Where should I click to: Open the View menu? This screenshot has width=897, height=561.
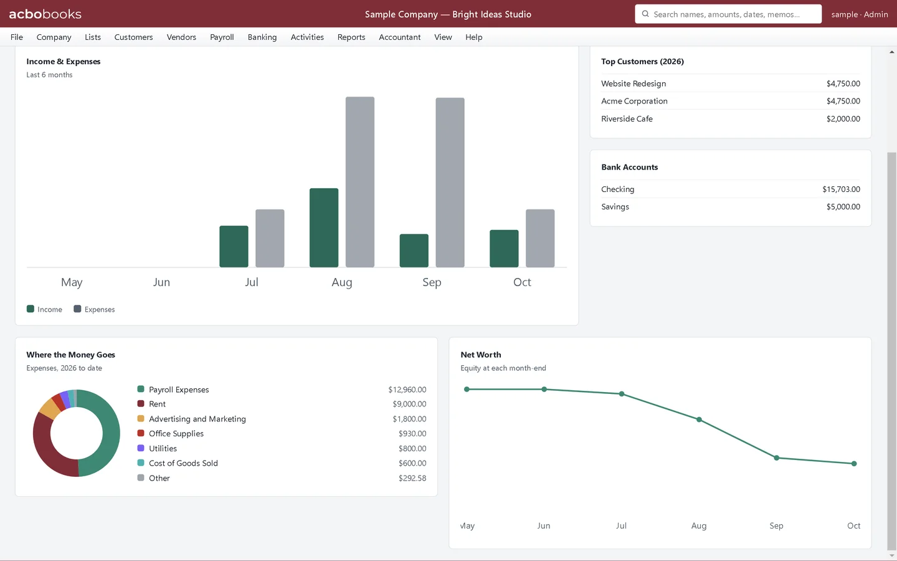click(x=443, y=37)
